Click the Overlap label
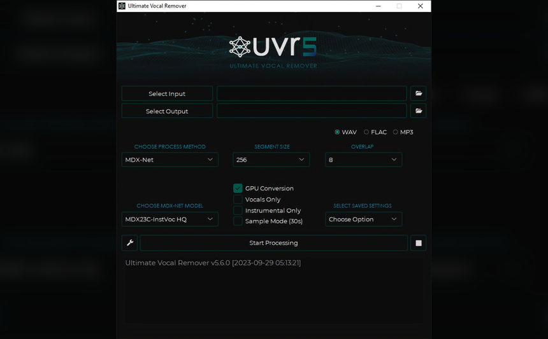The image size is (548, 339). (x=362, y=147)
